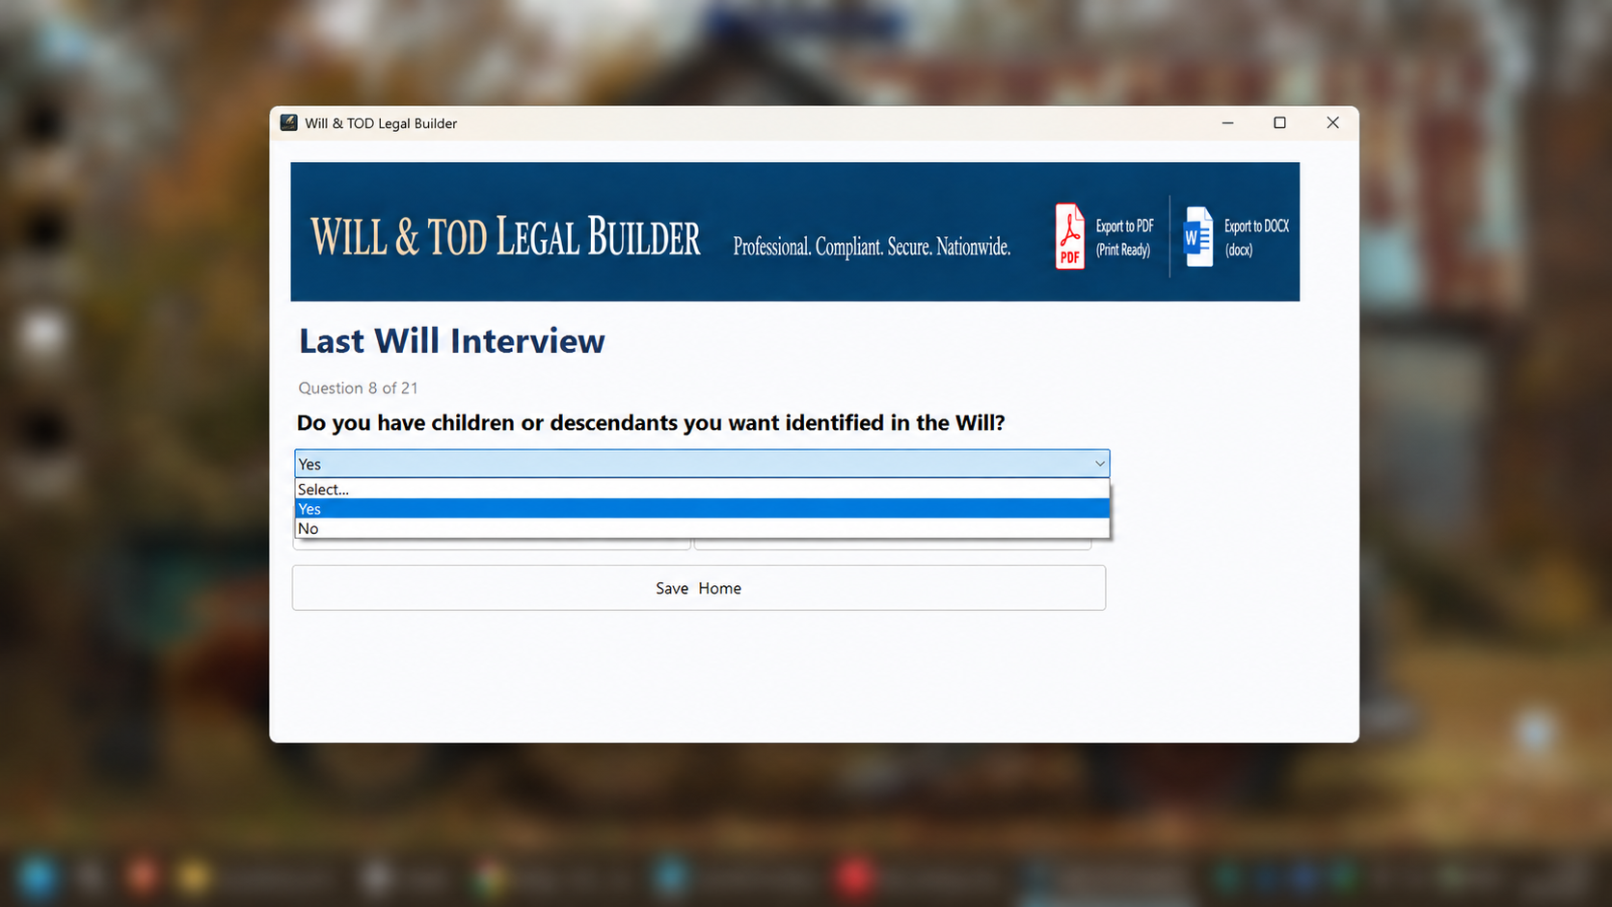
Task: Choose "No" in the dropdown list
Action: coord(702,528)
